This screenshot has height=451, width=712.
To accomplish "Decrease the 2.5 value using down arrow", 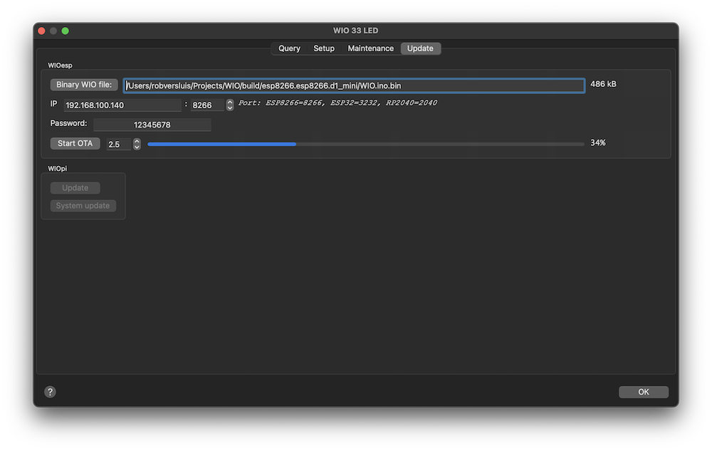I will coord(137,147).
